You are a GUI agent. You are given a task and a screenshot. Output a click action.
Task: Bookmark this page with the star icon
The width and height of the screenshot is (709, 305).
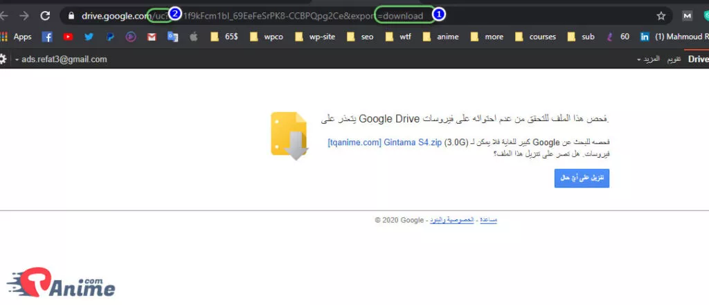coord(661,16)
